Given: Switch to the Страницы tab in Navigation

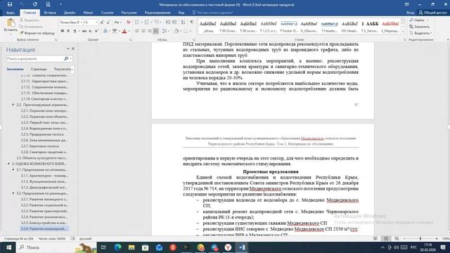Looking at the screenshot, I should [x=39, y=69].
